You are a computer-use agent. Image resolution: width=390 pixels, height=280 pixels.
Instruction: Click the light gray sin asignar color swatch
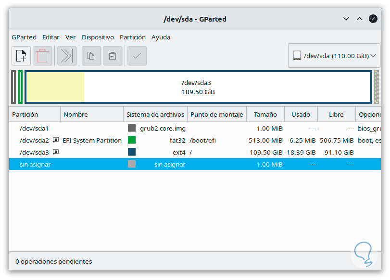[132, 164]
